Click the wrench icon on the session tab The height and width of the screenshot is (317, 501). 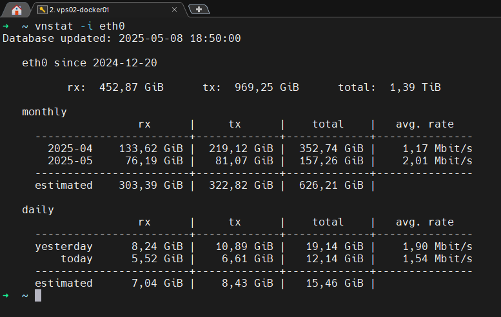coord(42,9)
